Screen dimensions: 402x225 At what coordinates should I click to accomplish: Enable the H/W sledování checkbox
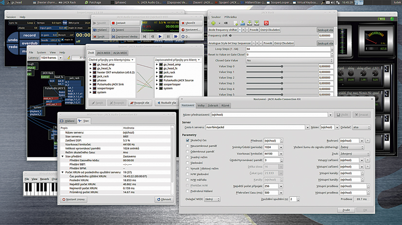(x=188, y=174)
